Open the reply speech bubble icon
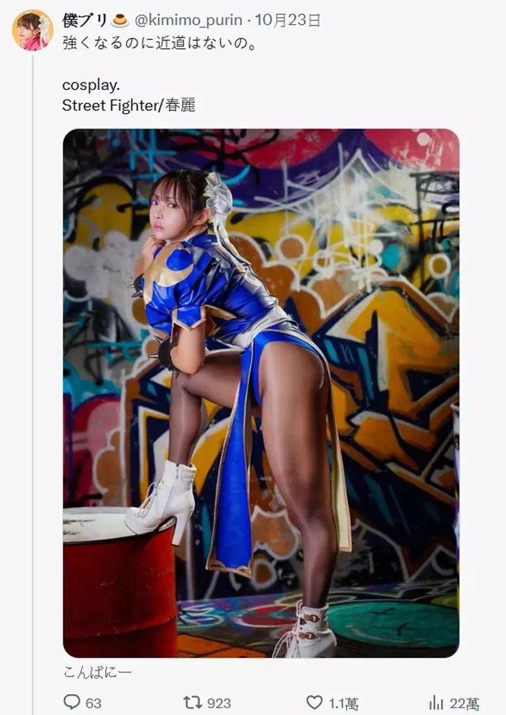 (x=72, y=702)
